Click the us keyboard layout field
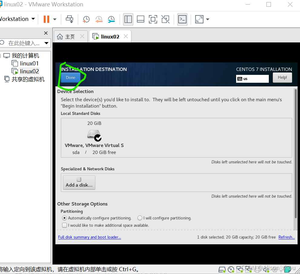 pyautogui.click(x=252, y=79)
